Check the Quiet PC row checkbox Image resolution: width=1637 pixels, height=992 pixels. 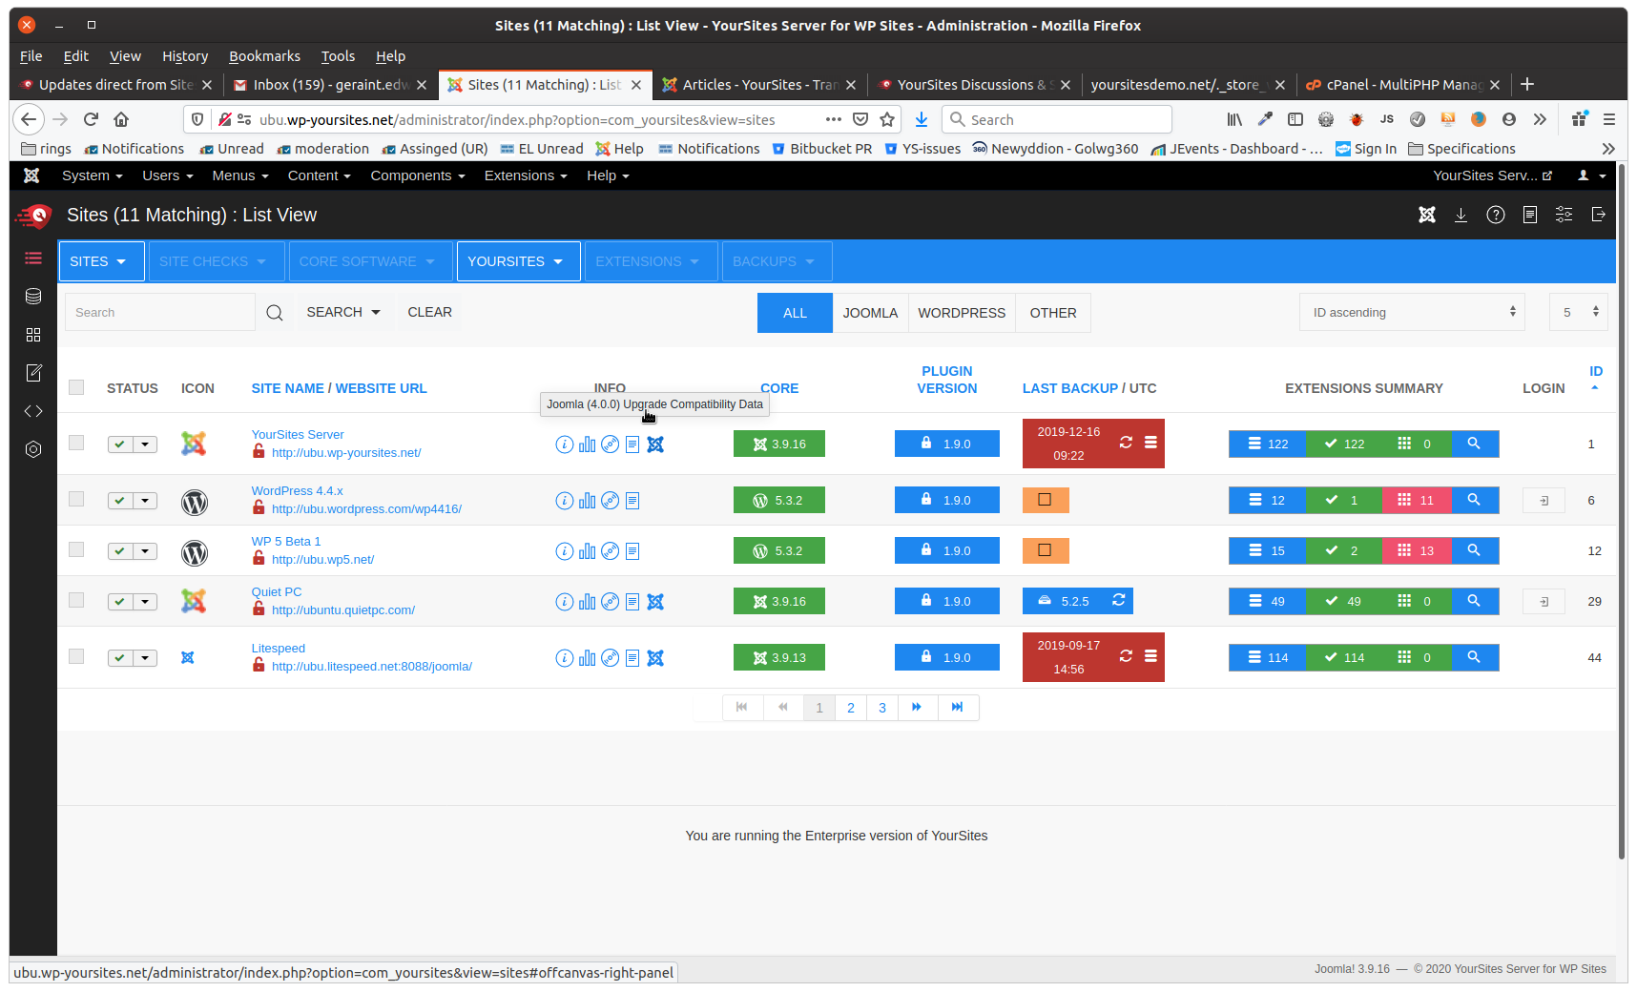[x=76, y=600]
